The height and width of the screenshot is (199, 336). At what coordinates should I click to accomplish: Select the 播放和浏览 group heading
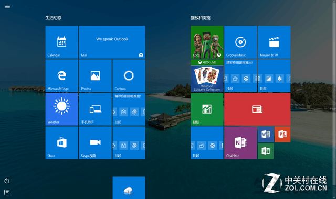tap(201, 18)
